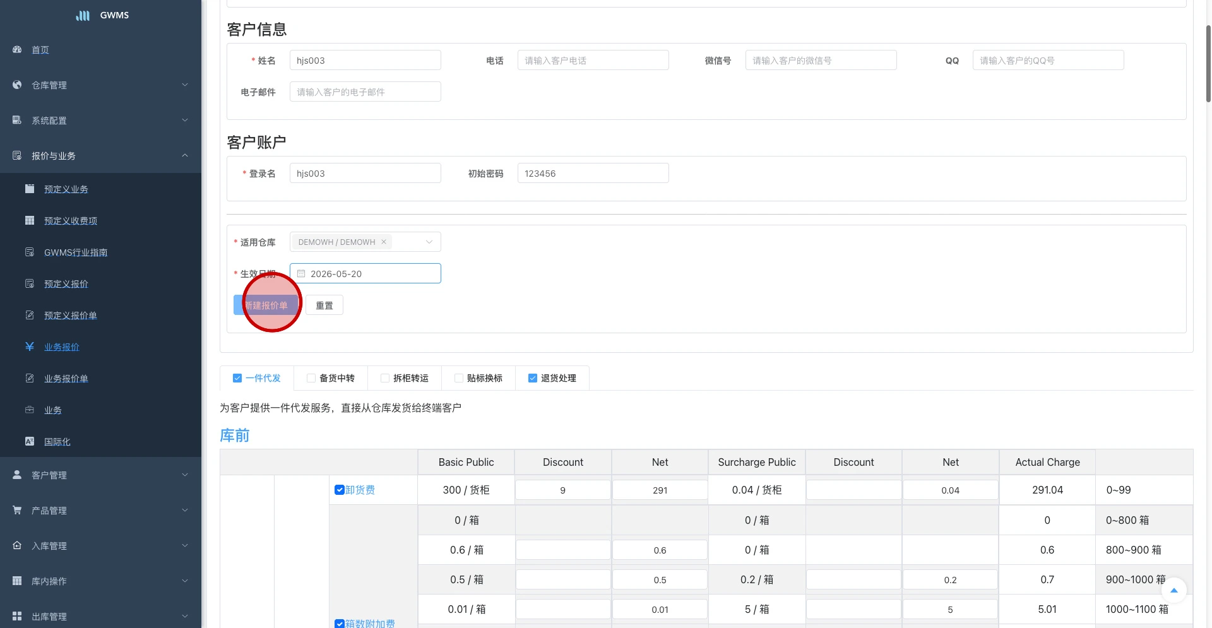The height and width of the screenshot is (628, 1212).
Task: Open 业务报价单 menu item
Action: pos(101,378)
